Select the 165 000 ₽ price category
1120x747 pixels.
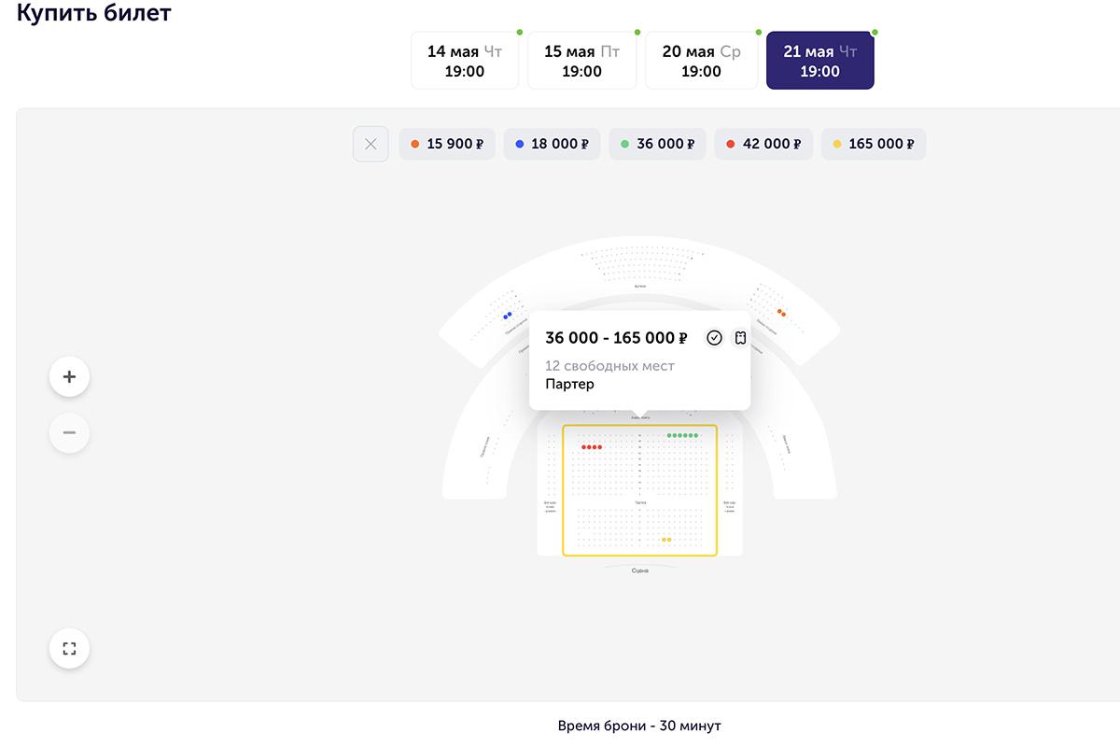click(874, 144)
